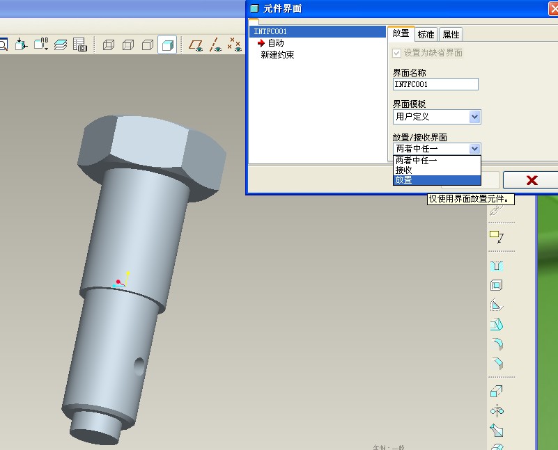The height and width of the screenshot is (450, 558).
Task: Select the Chamfer tool
Action: [497, 363]
